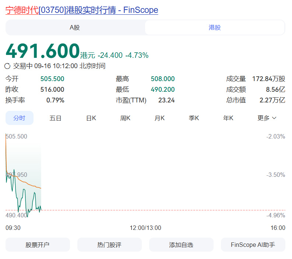Switch to the A股 tab
Viewport: 292px width, 259px height.
[x=75, y=28]
